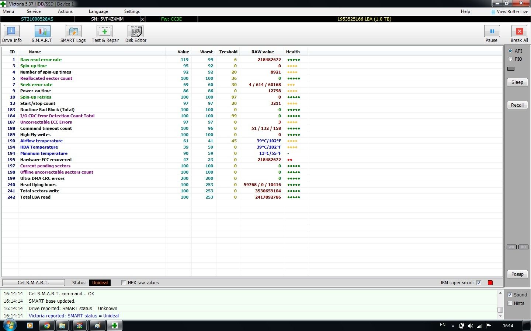Image resolution: width=531 pixels, height=331 pixels.
Task: Select the API access mode
Action: [510, 51]
